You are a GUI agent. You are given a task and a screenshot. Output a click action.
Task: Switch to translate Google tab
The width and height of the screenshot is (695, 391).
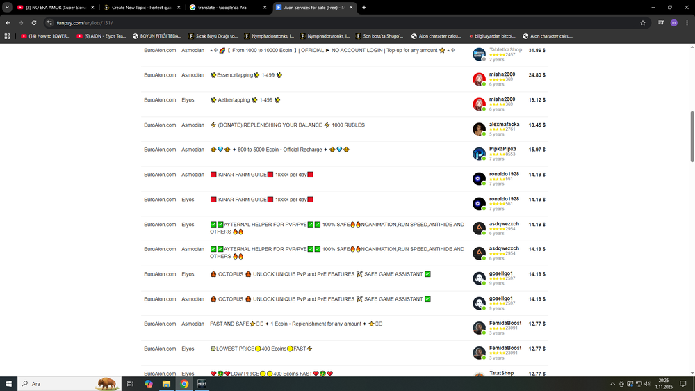[x=228, y=7]
